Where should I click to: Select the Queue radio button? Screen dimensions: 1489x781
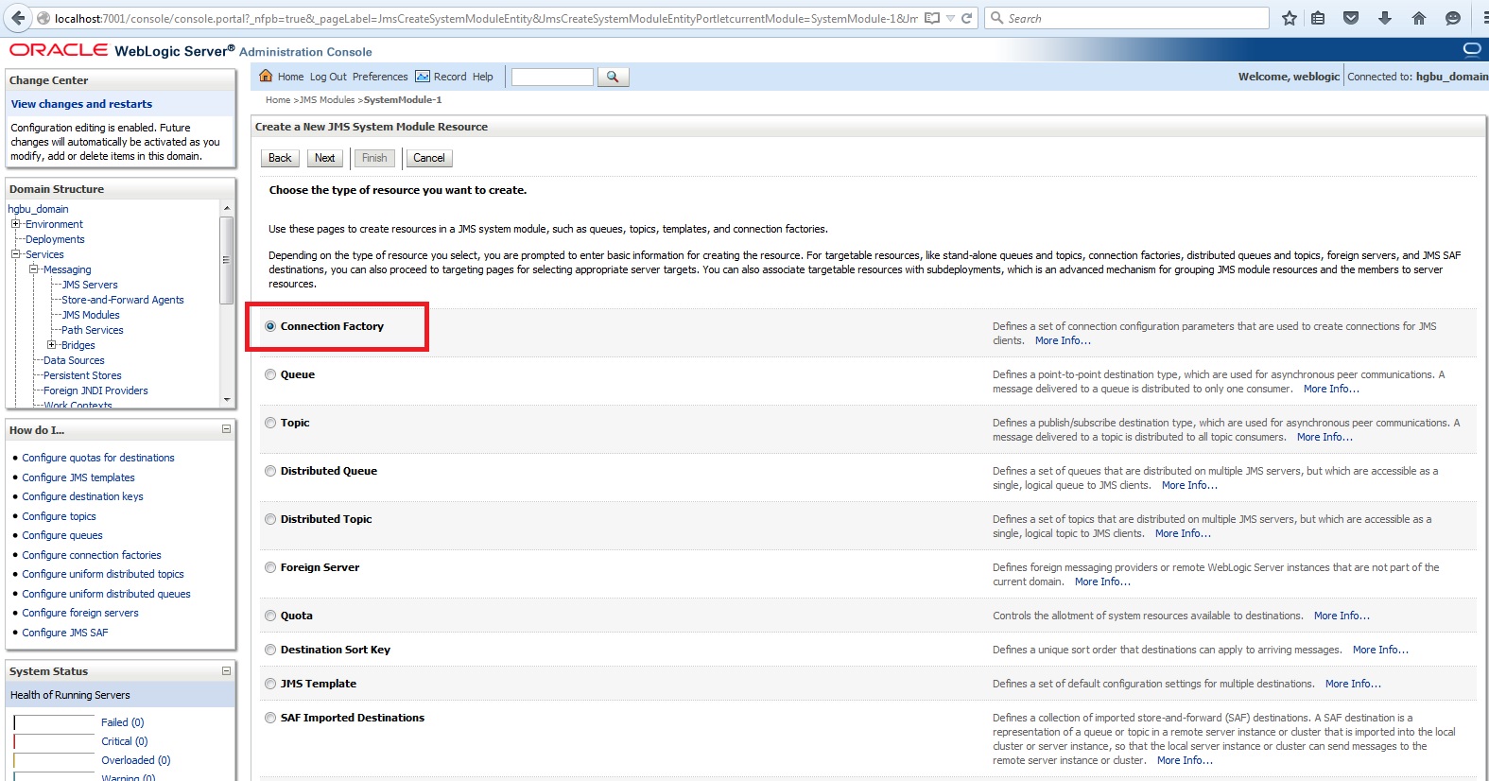270,374
